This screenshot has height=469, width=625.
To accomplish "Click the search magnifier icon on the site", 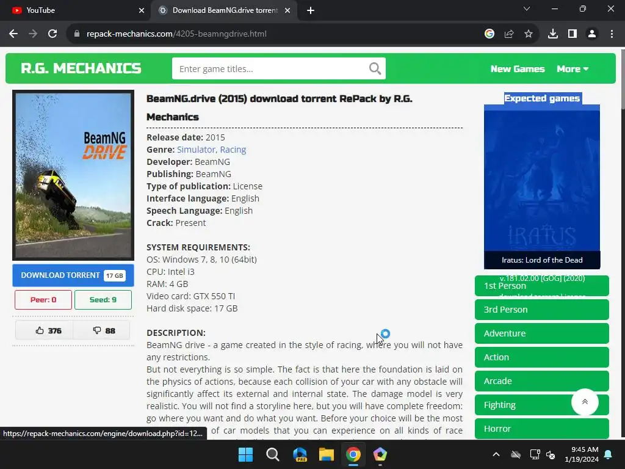I will pos(375,68).
